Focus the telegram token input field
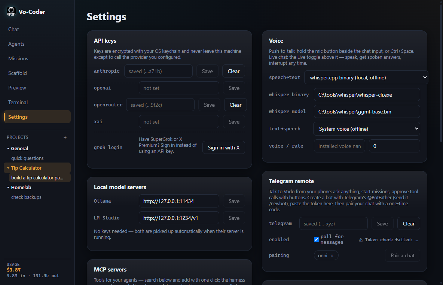 coord(333,224)
